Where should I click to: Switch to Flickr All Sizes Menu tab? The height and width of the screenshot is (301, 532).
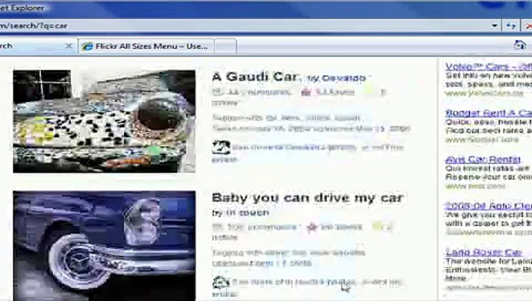146,46
